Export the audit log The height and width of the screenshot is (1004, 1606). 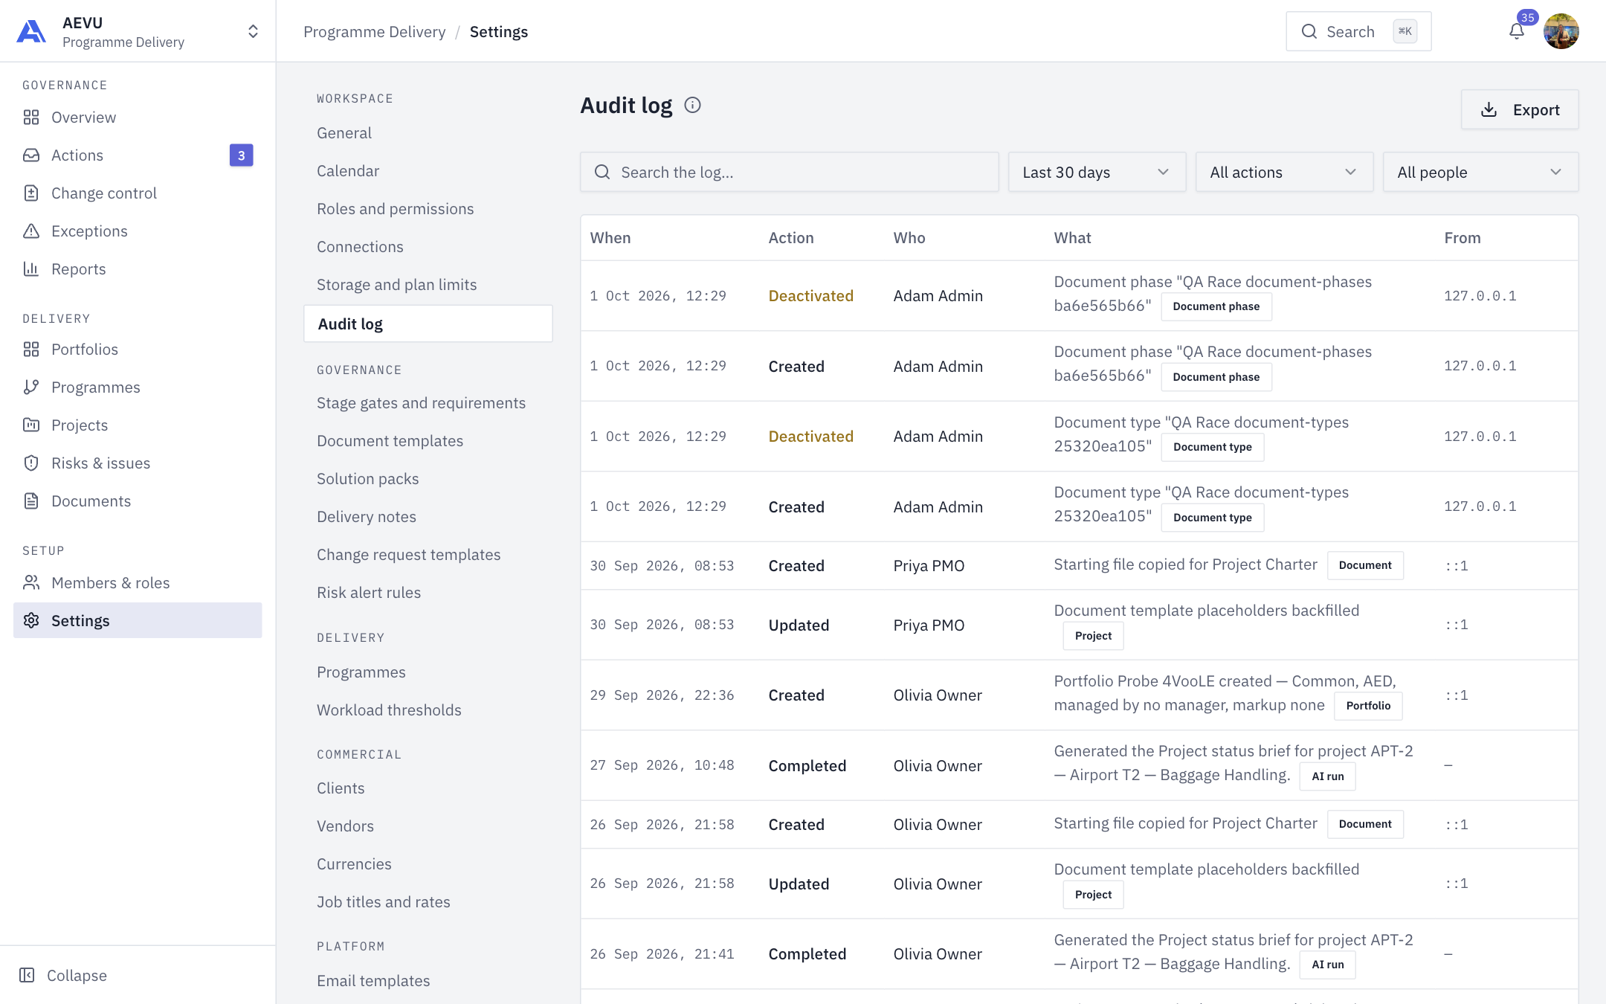coord(1520,109)
